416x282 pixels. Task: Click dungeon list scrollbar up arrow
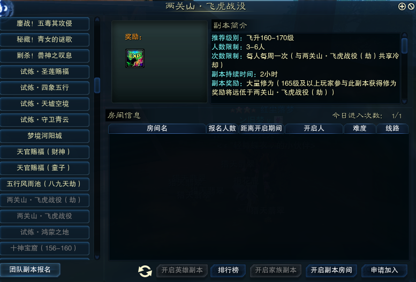coord(97,19)
